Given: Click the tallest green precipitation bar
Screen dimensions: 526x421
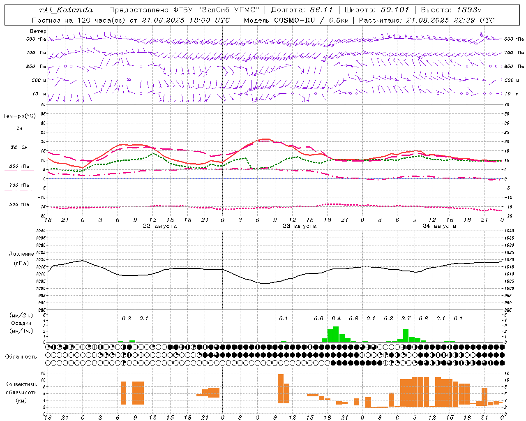Looking at the screenshot, I should coord(336,334).
